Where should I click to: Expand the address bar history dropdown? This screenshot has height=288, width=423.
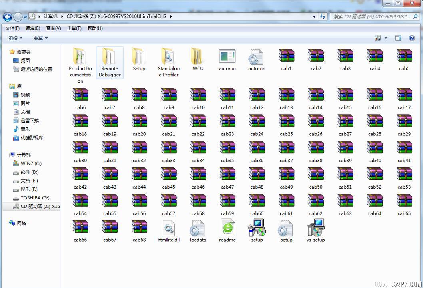coord(314,16)
